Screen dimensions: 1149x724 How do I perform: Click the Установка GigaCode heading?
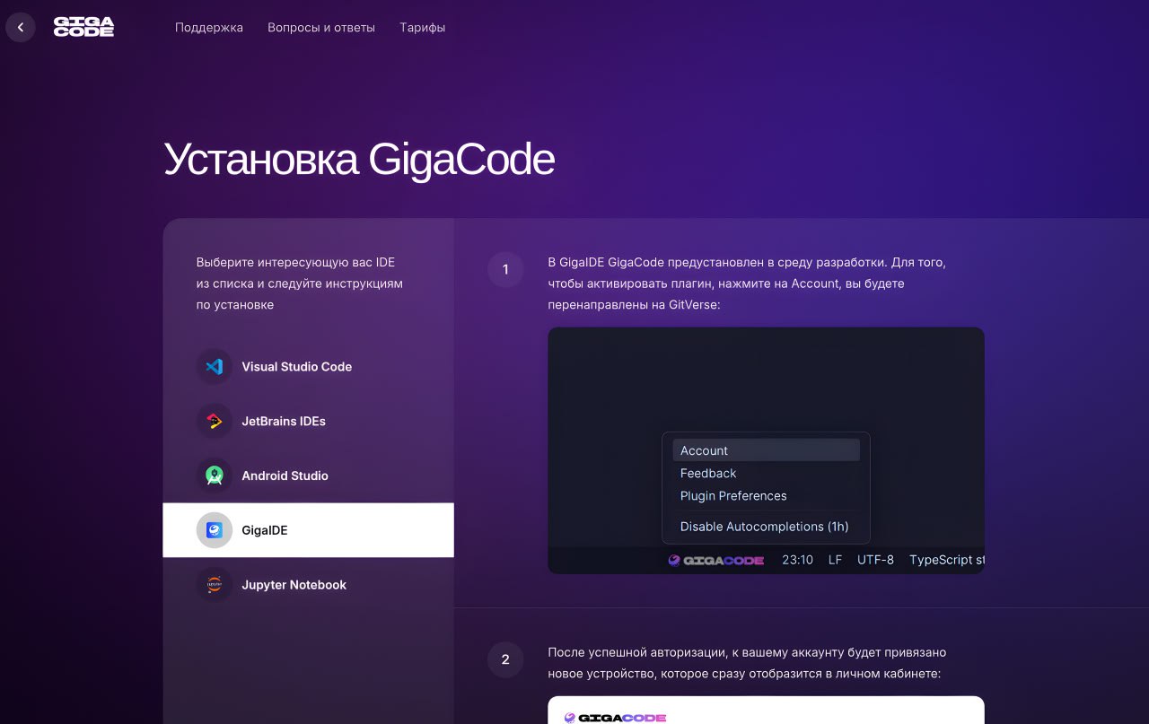click(x=359, y=160)
